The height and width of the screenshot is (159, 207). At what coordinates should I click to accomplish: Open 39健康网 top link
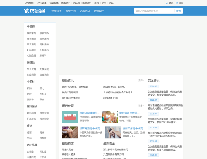pyautogui.click(x=30, y=3)
